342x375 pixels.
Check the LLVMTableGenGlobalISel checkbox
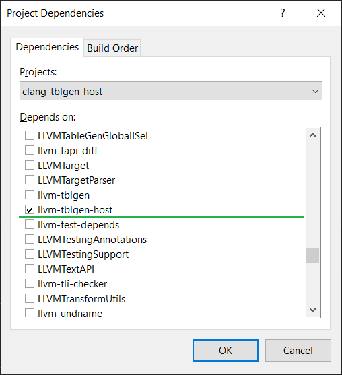(x=30, y=135)
